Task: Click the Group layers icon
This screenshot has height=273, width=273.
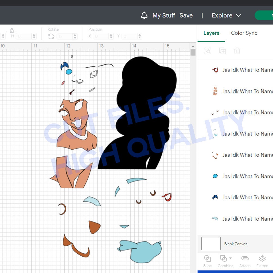Action: [208, 51]
